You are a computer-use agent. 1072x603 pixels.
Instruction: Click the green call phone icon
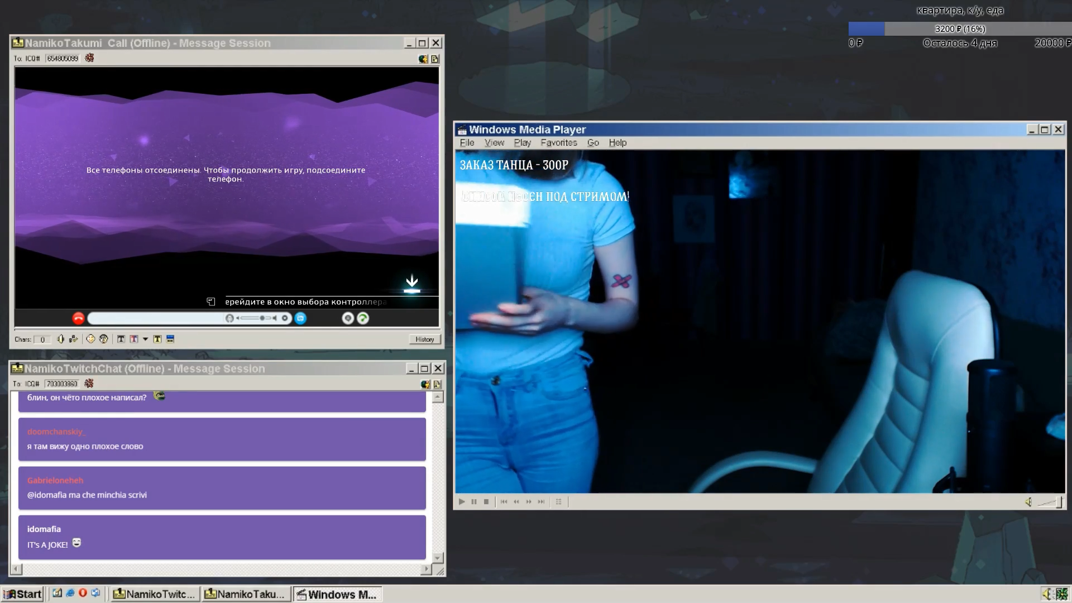[x=363, y=318]
